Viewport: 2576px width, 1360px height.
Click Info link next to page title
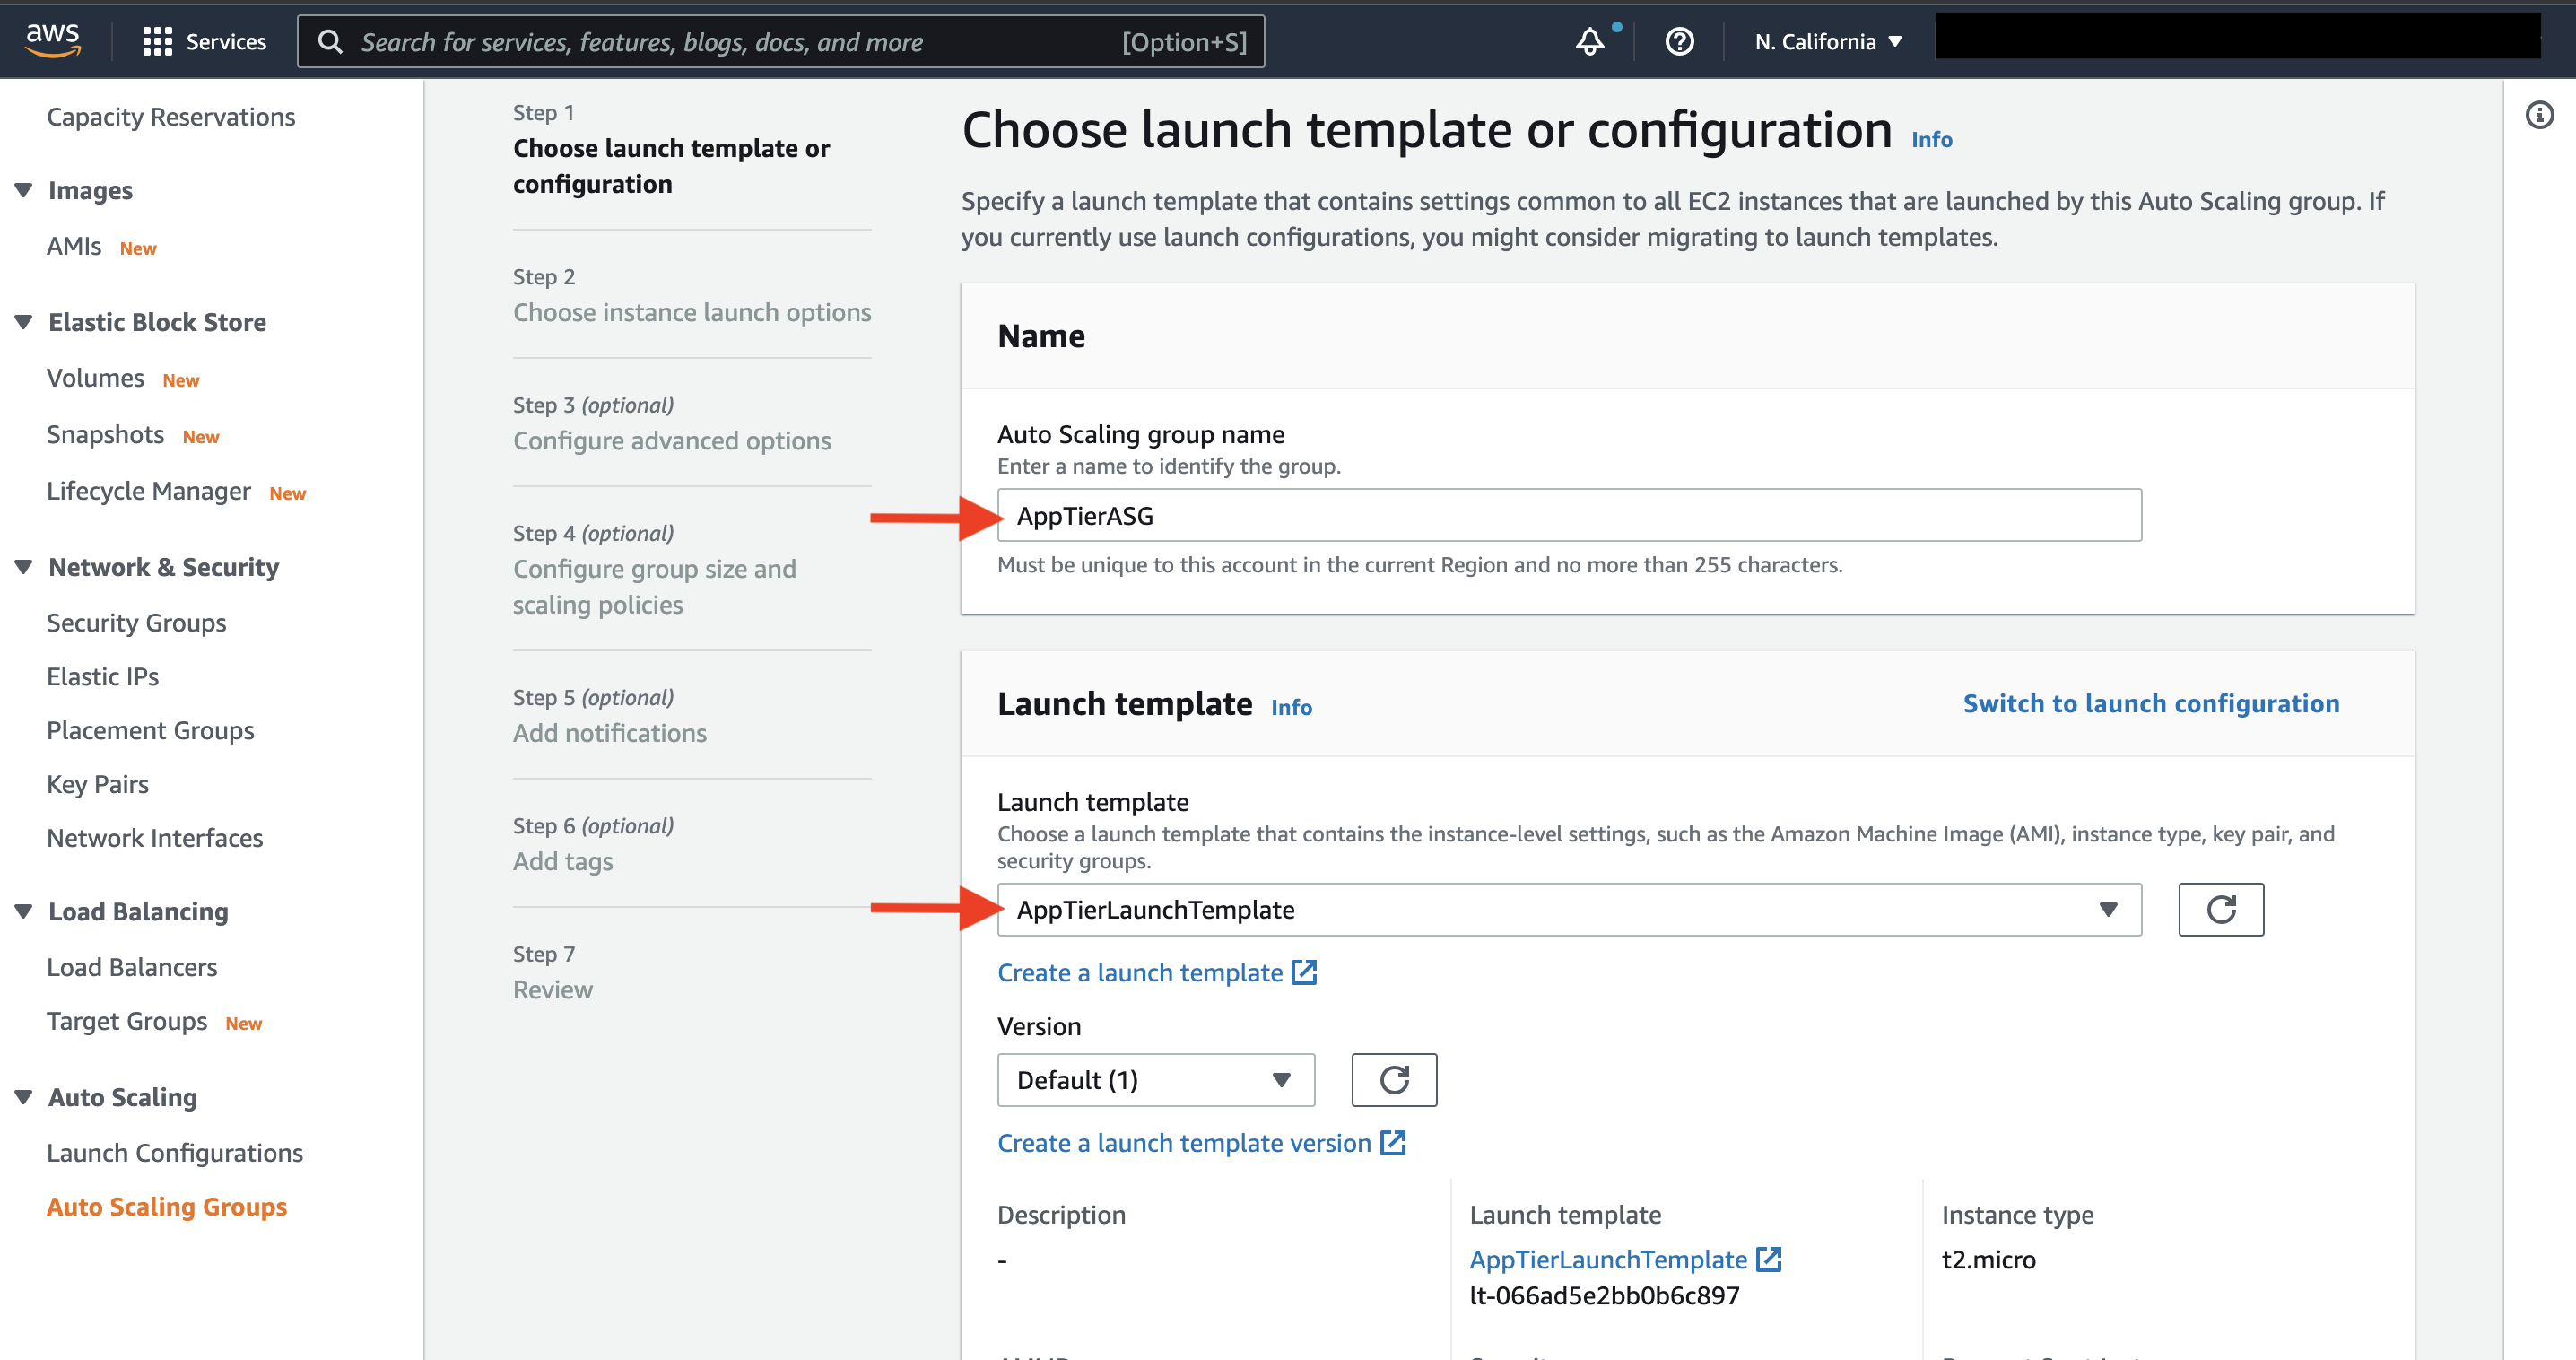click(1931, 139)
